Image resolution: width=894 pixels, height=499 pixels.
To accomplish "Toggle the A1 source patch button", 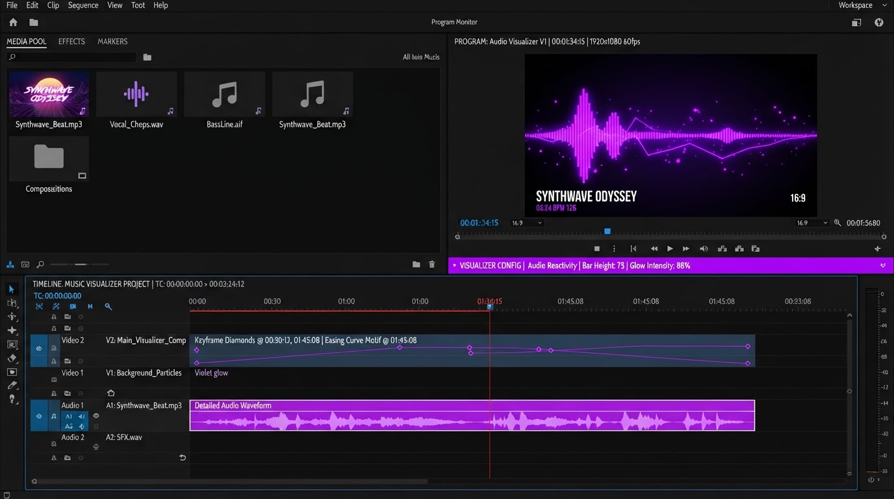I will [69, 416].
